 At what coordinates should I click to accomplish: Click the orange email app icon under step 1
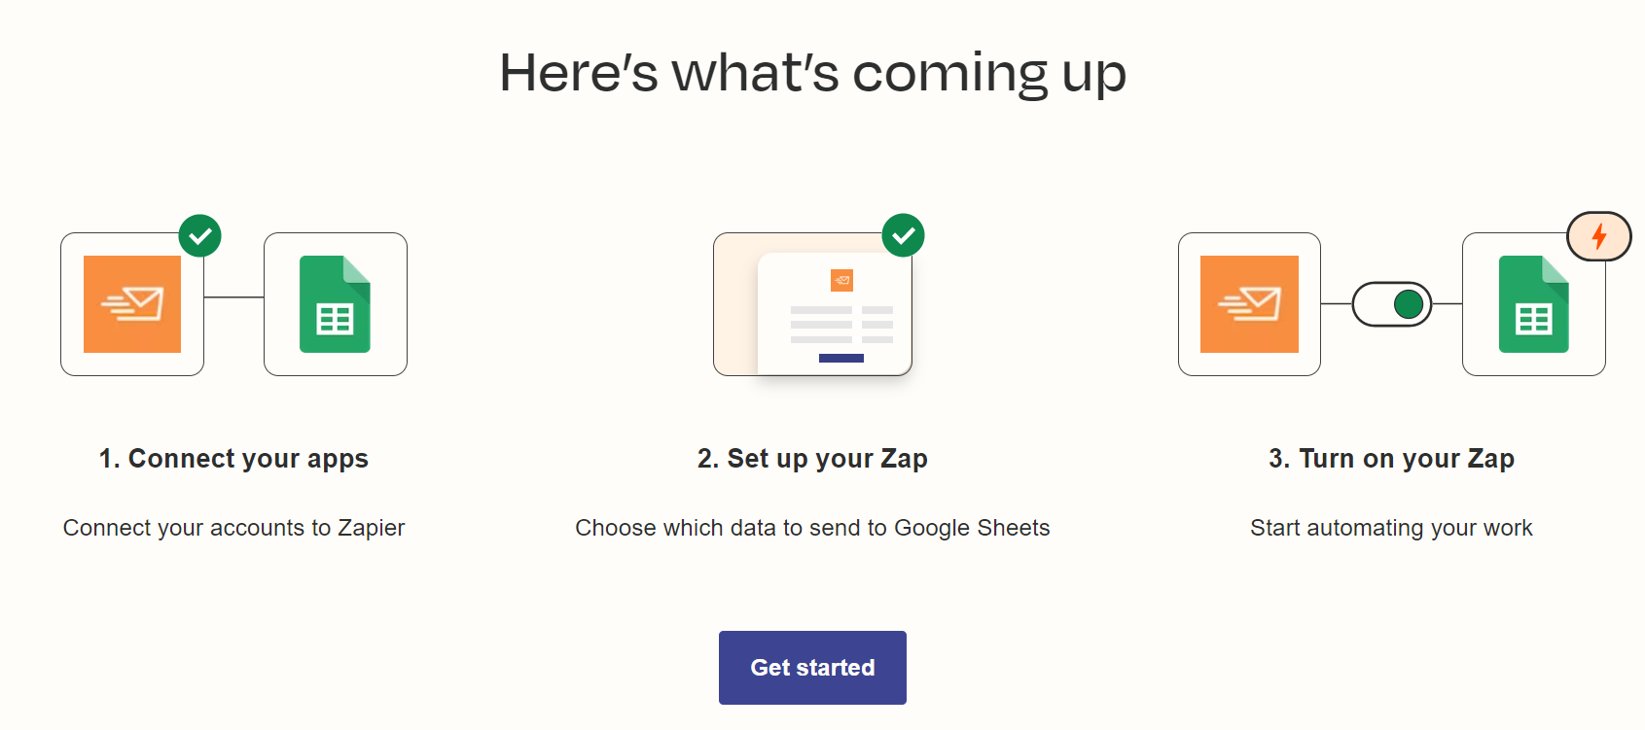coord(132,304)
